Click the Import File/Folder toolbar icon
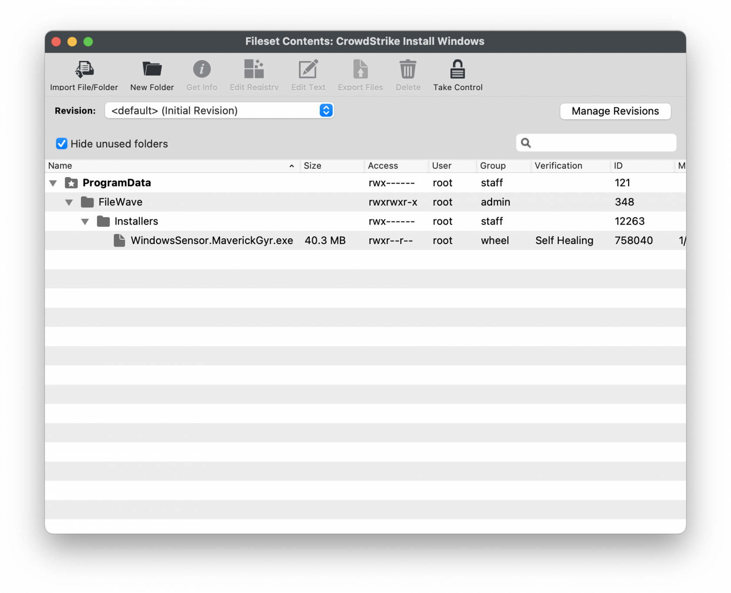This screenshot has height=593, width=731. click(x=84, y=69)
